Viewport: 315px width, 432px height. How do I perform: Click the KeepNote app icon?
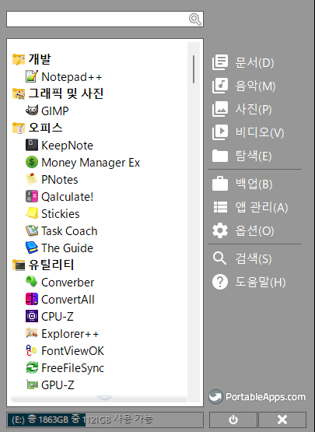(32, 146)
